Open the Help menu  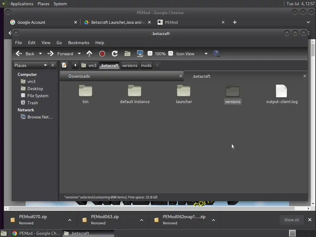point(100,43)
